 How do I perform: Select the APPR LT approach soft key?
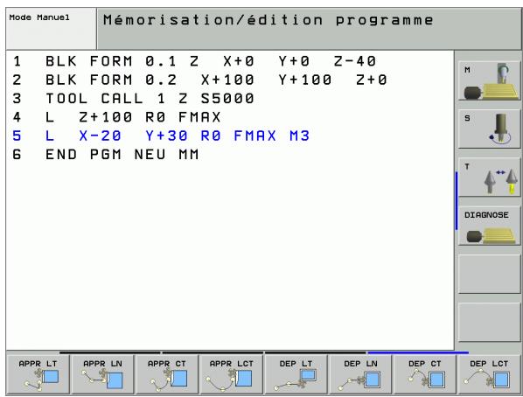click(x=38, y=374)
